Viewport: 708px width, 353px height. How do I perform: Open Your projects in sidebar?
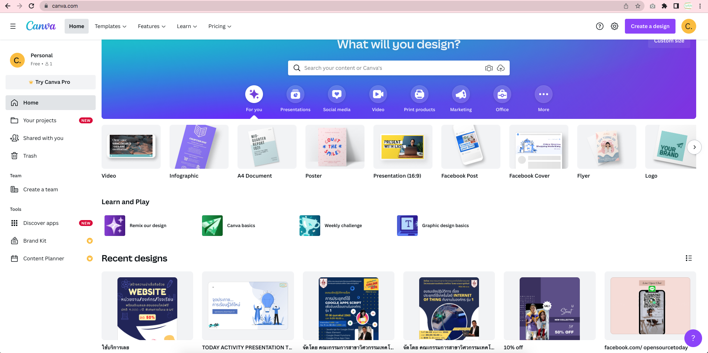point(40,120)
